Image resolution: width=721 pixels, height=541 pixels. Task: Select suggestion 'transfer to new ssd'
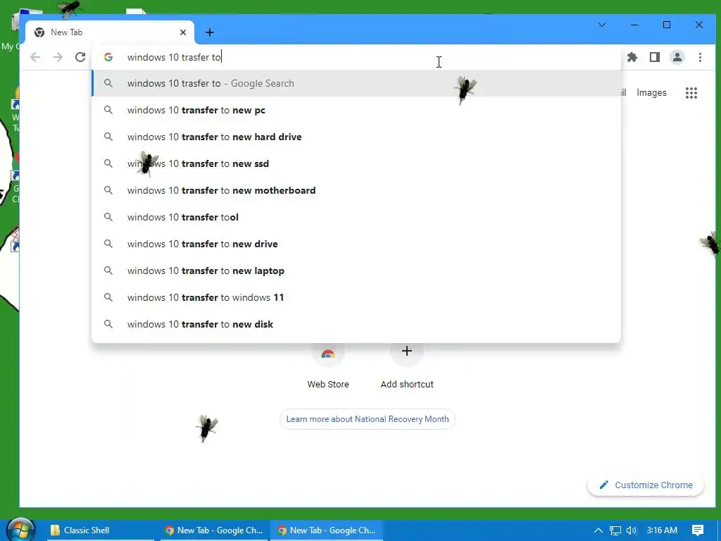[356, 163]
